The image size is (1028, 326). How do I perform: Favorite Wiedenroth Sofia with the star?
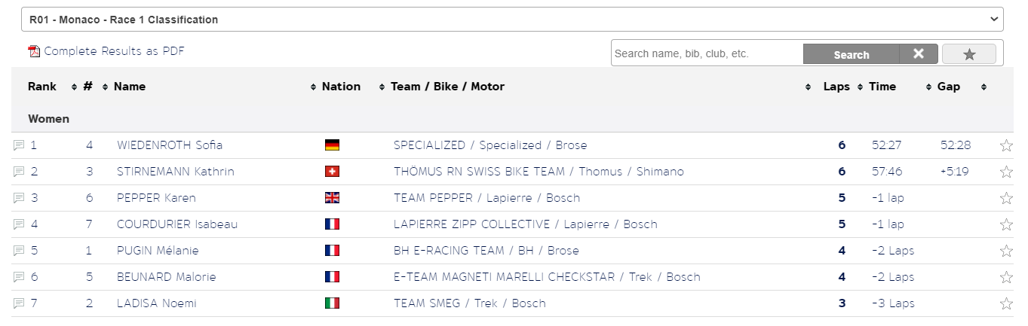pyautogui.click(x=1005, y=146)
